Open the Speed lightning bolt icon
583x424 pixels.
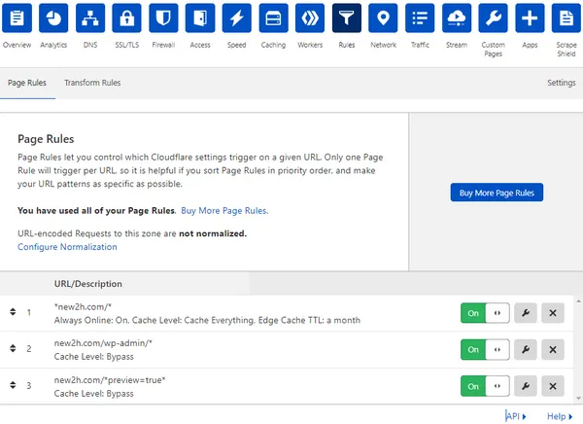236,18
